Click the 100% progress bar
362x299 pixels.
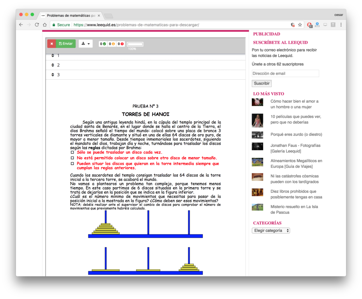[x=135, y=44]
